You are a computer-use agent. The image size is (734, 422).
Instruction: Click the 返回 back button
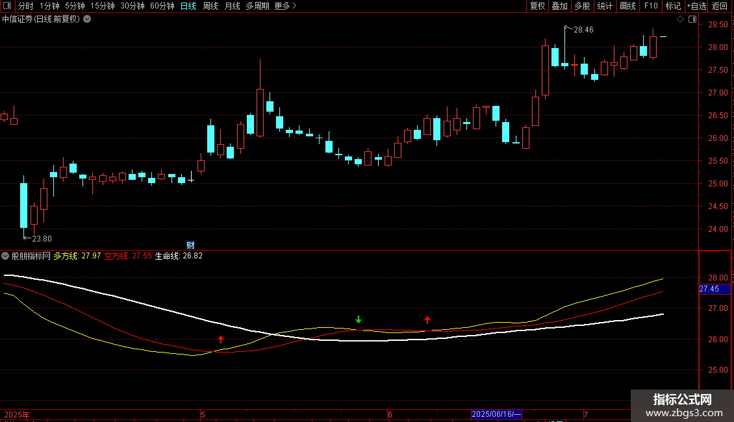coord(720,6)
